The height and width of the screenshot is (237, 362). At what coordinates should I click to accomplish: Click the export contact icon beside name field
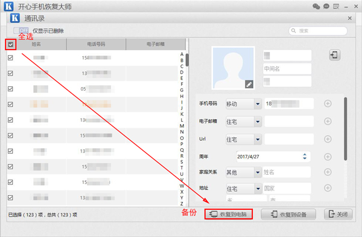pyautogui.click(x=334, y=55)
